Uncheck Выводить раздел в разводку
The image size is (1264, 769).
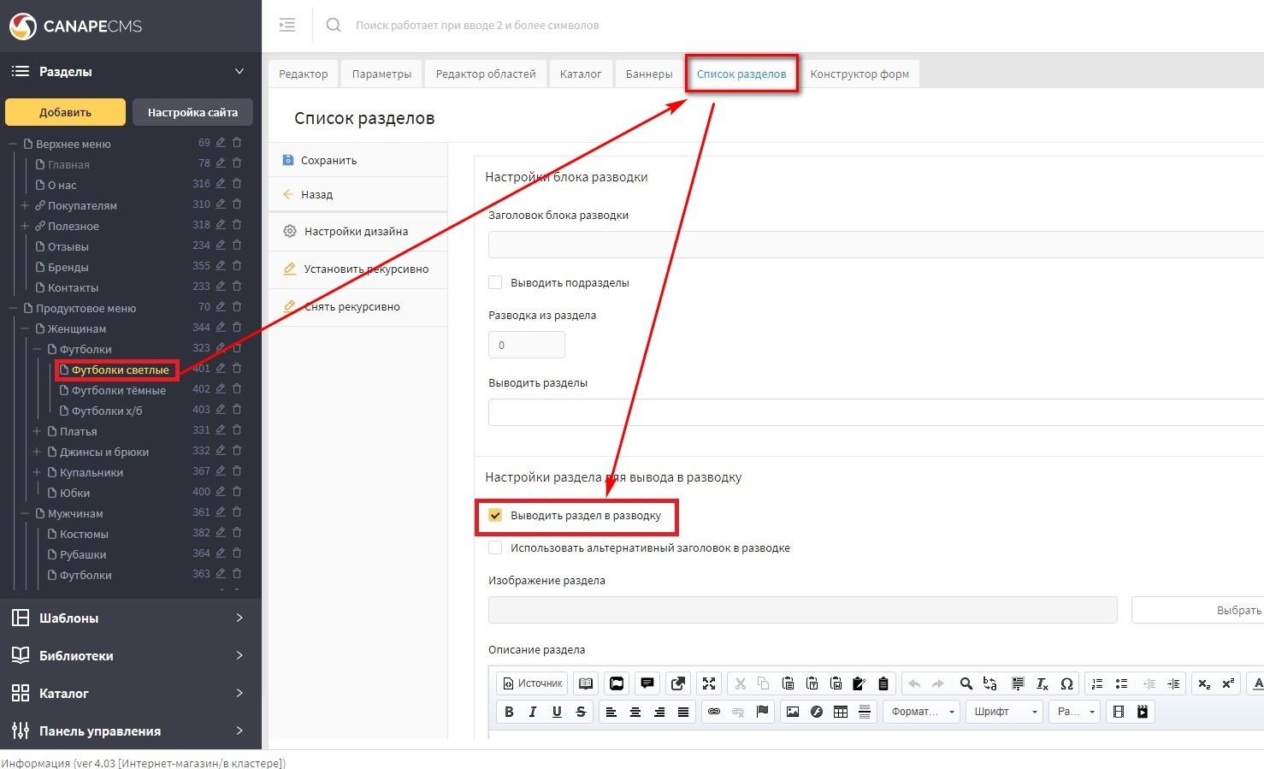pos(495,515)
